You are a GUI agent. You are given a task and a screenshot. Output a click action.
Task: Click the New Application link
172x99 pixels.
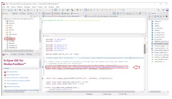point(12,72)
